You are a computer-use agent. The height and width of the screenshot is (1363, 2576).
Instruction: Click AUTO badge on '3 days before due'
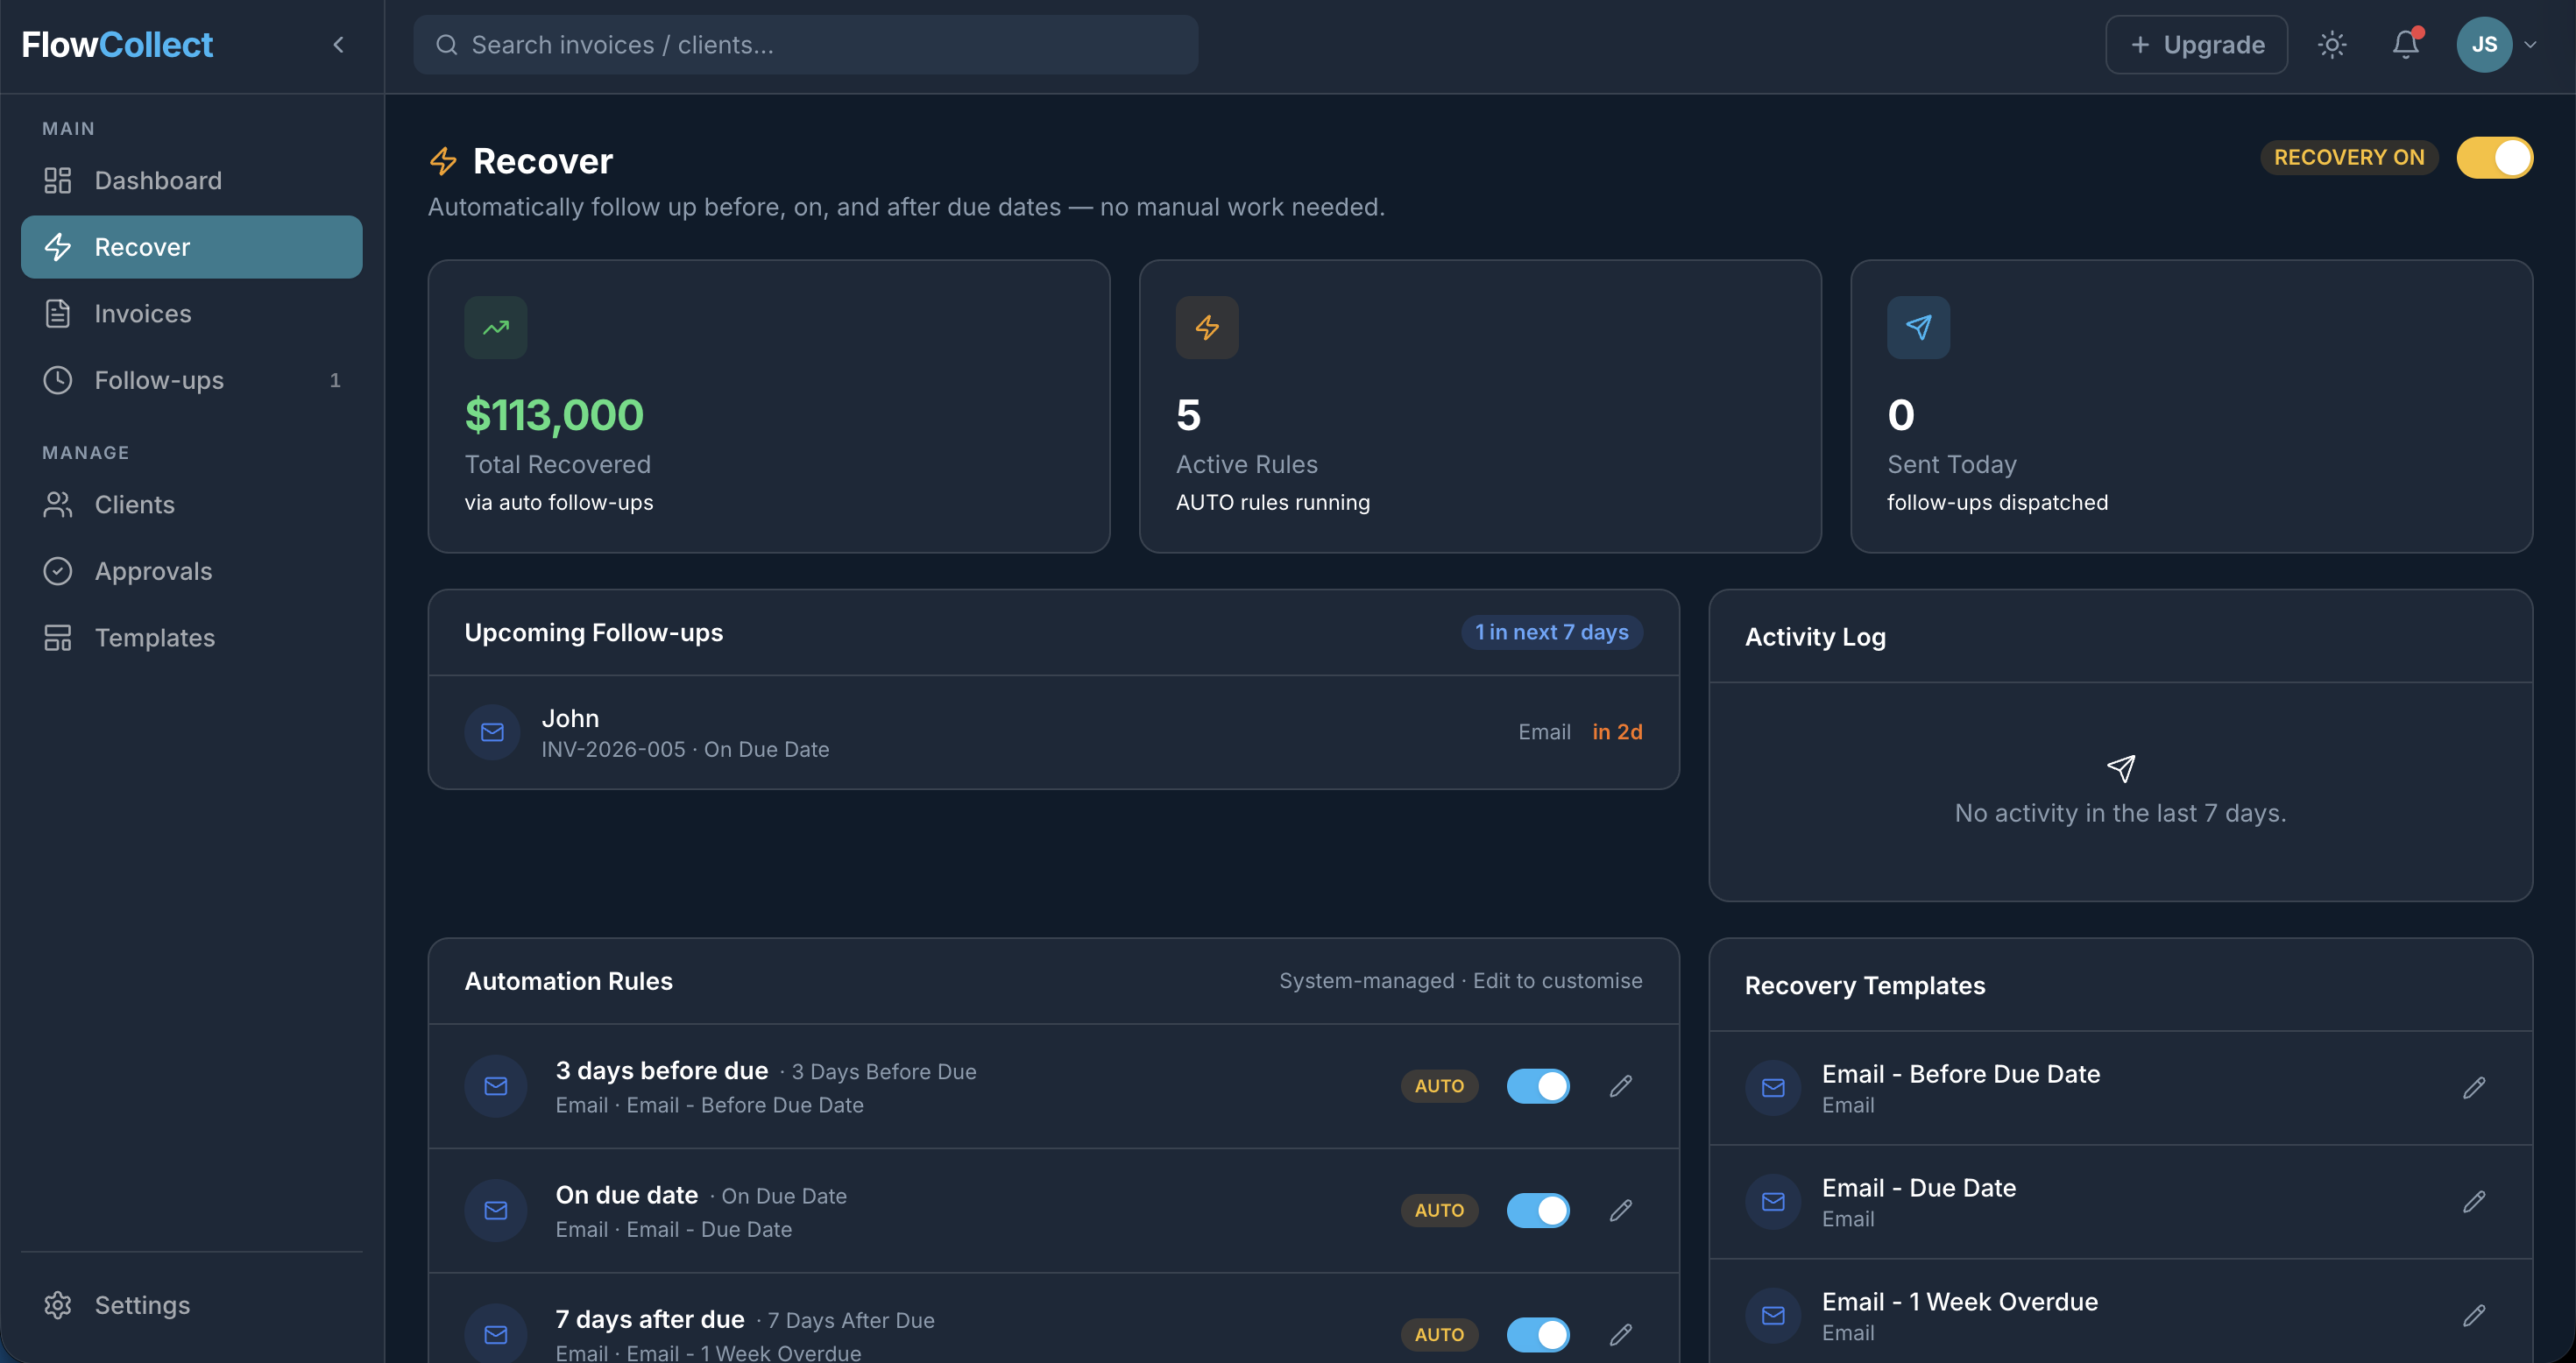(1439, 1086)
